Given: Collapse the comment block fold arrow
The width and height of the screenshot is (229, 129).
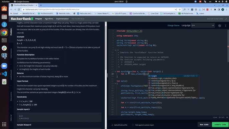Looking at the screenshot, I should pyautogui.click(x=116, y=50).
